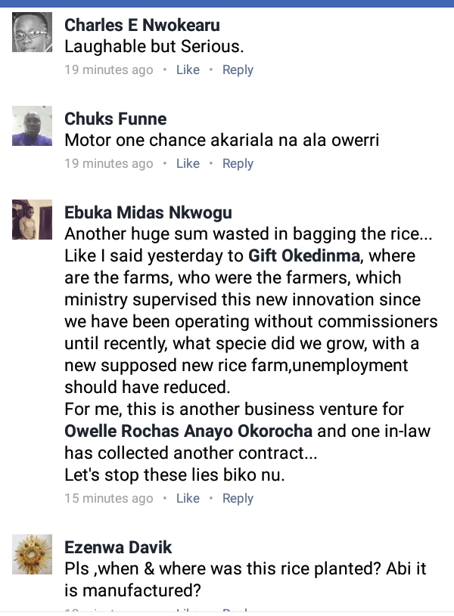
Task: Like Chuks Funne's comment
Action: coord(188,163)
